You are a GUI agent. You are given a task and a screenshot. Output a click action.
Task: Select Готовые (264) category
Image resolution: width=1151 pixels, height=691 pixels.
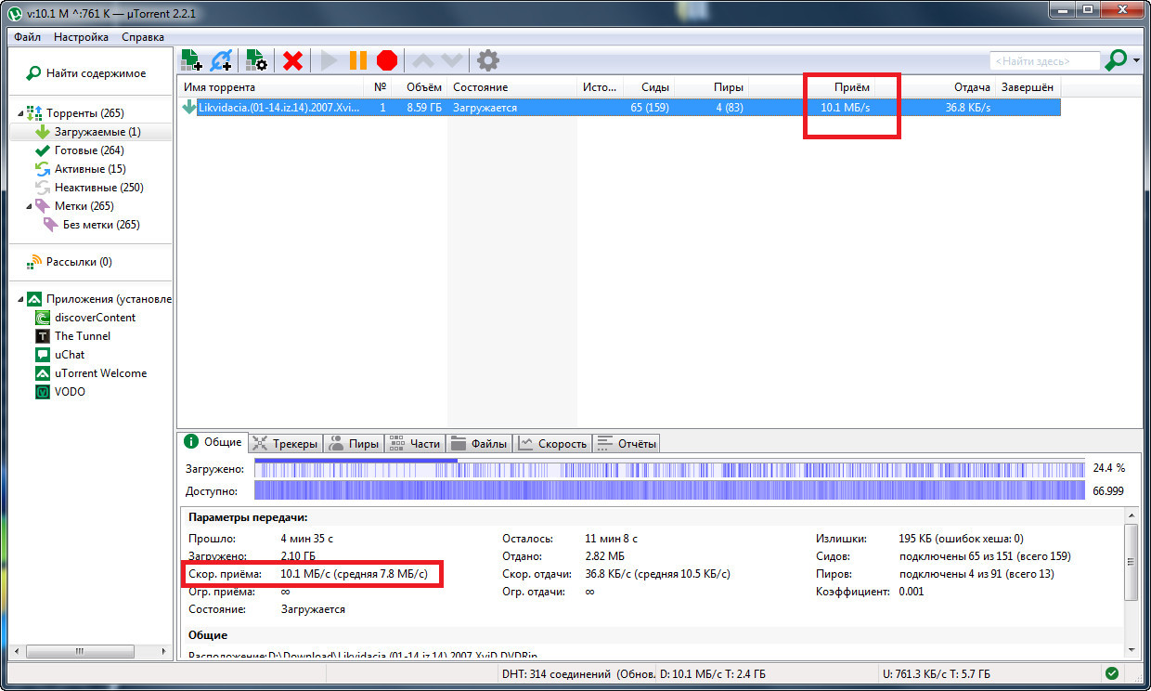point(88,150)
